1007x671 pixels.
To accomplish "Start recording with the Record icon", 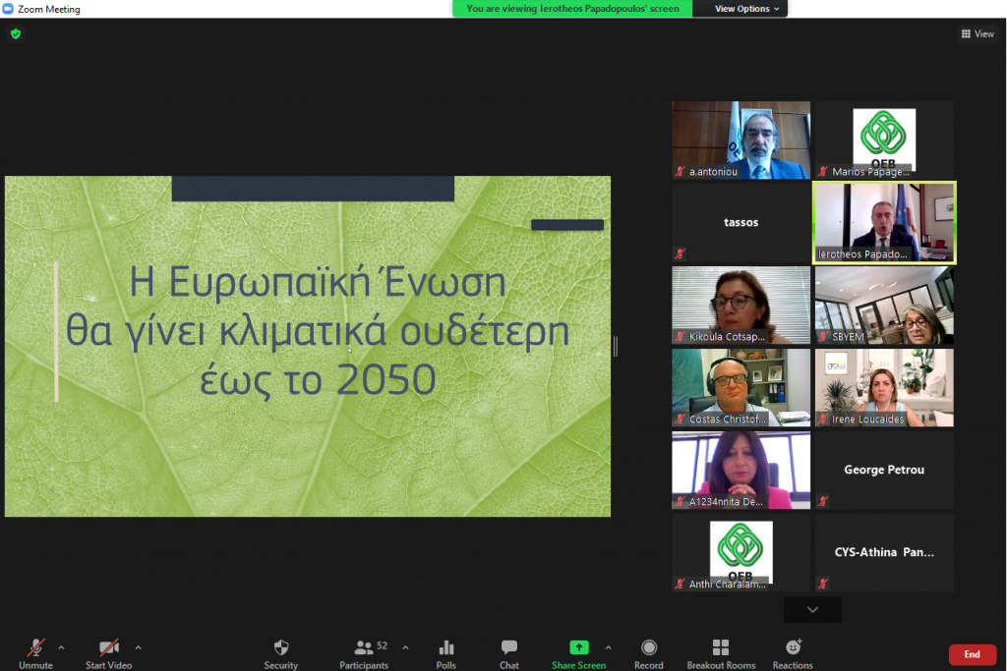I will point(649,647).
